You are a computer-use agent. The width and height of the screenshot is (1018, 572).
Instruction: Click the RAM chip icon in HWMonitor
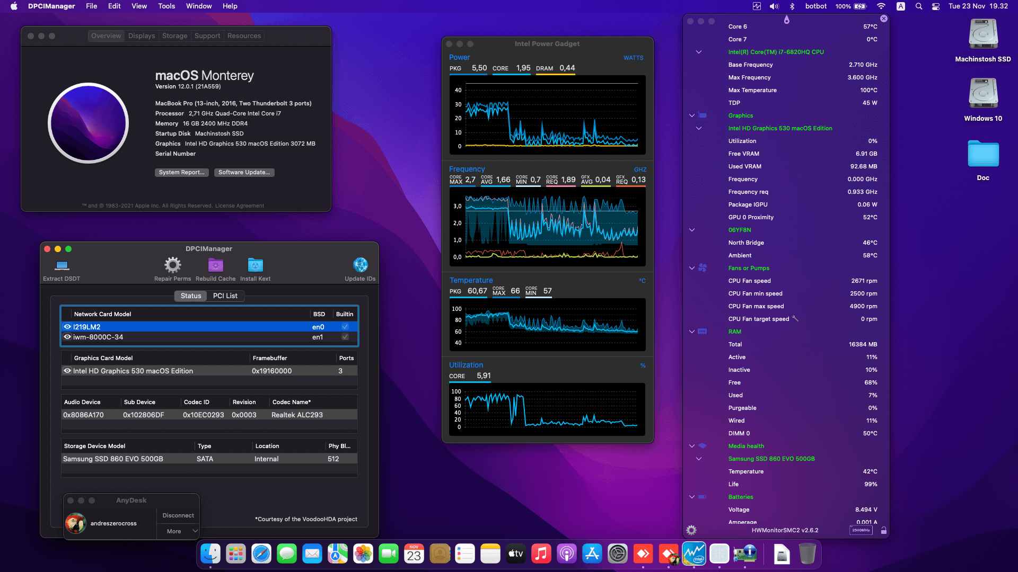(703, 332)
